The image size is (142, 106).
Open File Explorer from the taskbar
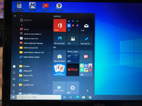(83, 97)
